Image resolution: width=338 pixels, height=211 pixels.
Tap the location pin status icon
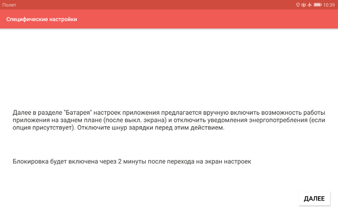point(298,5)
